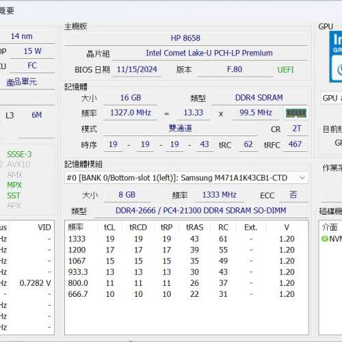Select the 800.0 frequency row

click(187, 283)
